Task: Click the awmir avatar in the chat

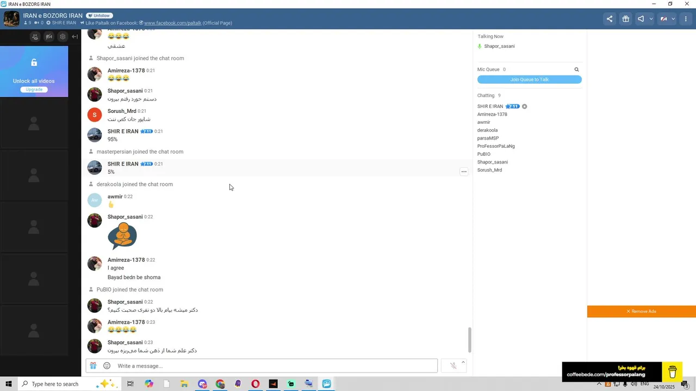Action: pos(95,200)
